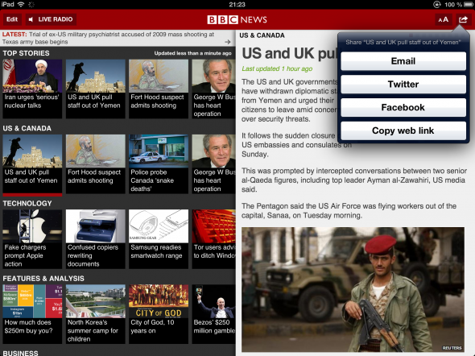Tap the Wi-Fi status icon

pos(21,4)
